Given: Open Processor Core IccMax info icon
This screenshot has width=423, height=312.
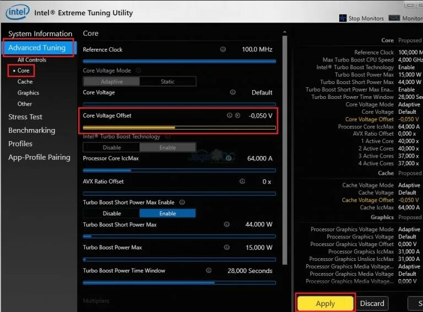Looking at the screenshot, I should point(229,158).
